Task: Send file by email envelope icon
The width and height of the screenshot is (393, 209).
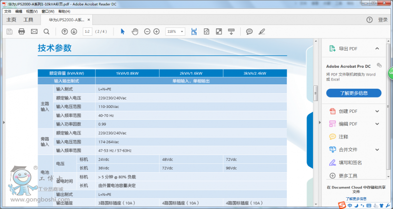Action: coord(34,31)
